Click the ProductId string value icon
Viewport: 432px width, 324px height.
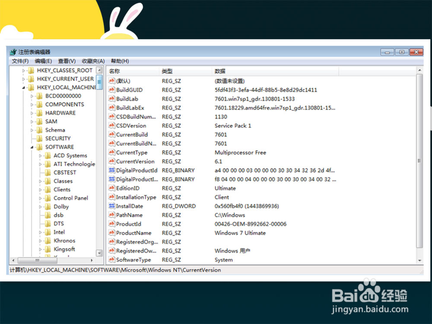[x=111, y=224]
